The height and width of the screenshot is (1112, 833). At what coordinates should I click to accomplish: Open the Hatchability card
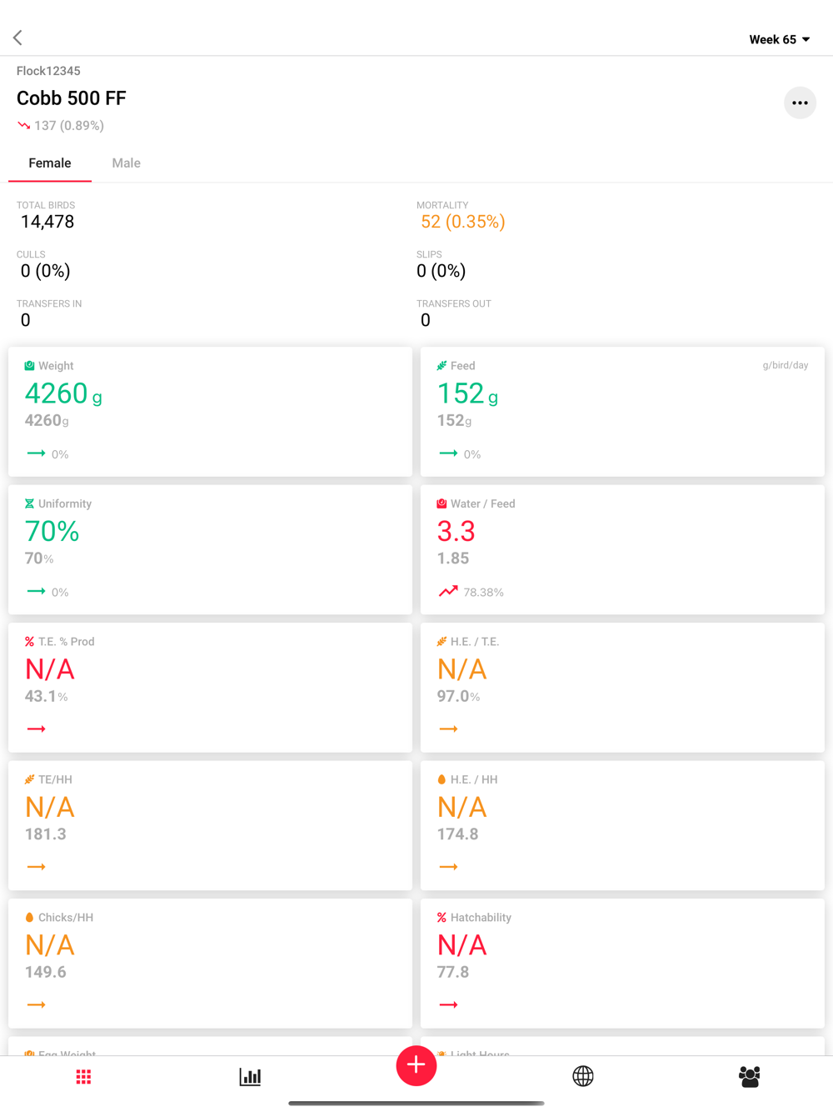pyautogui.click(x=622, y=963)
